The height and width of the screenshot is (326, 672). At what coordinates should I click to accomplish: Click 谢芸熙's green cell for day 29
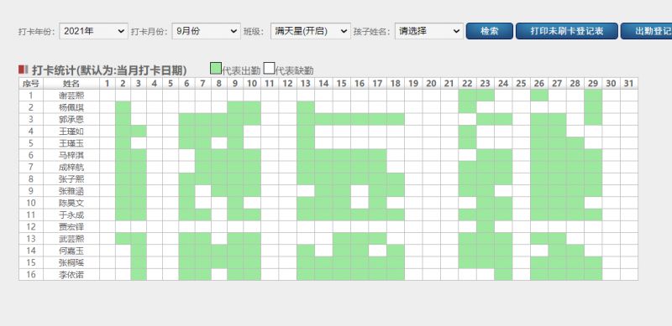click(593, 96)
